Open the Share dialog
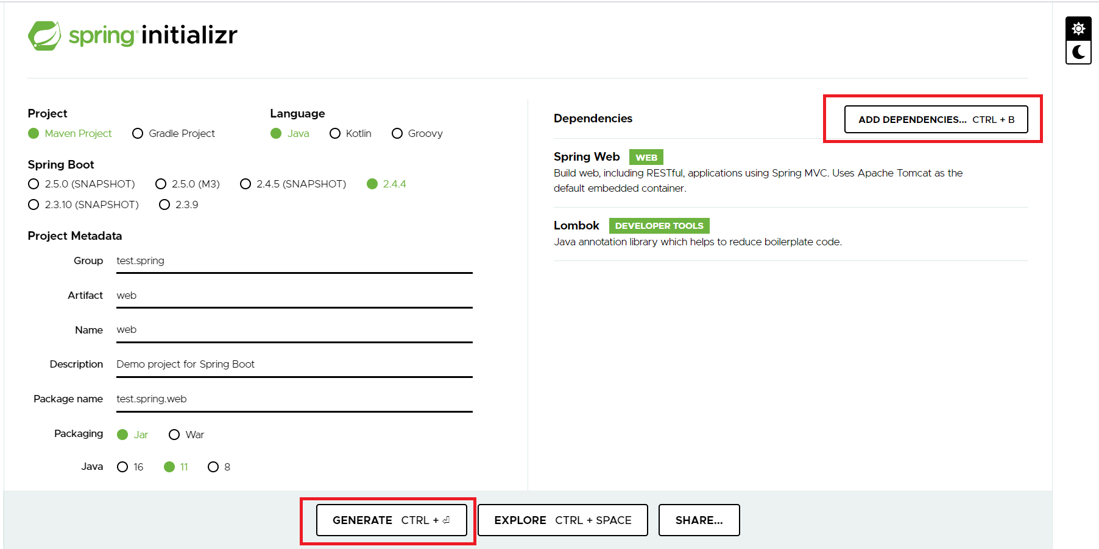The image size is (1099, 549). pos(699,520)
